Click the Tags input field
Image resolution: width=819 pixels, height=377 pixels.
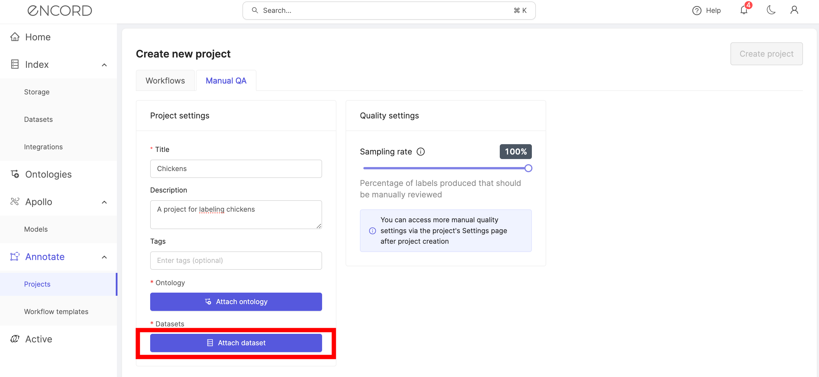(x=236, y=261)
